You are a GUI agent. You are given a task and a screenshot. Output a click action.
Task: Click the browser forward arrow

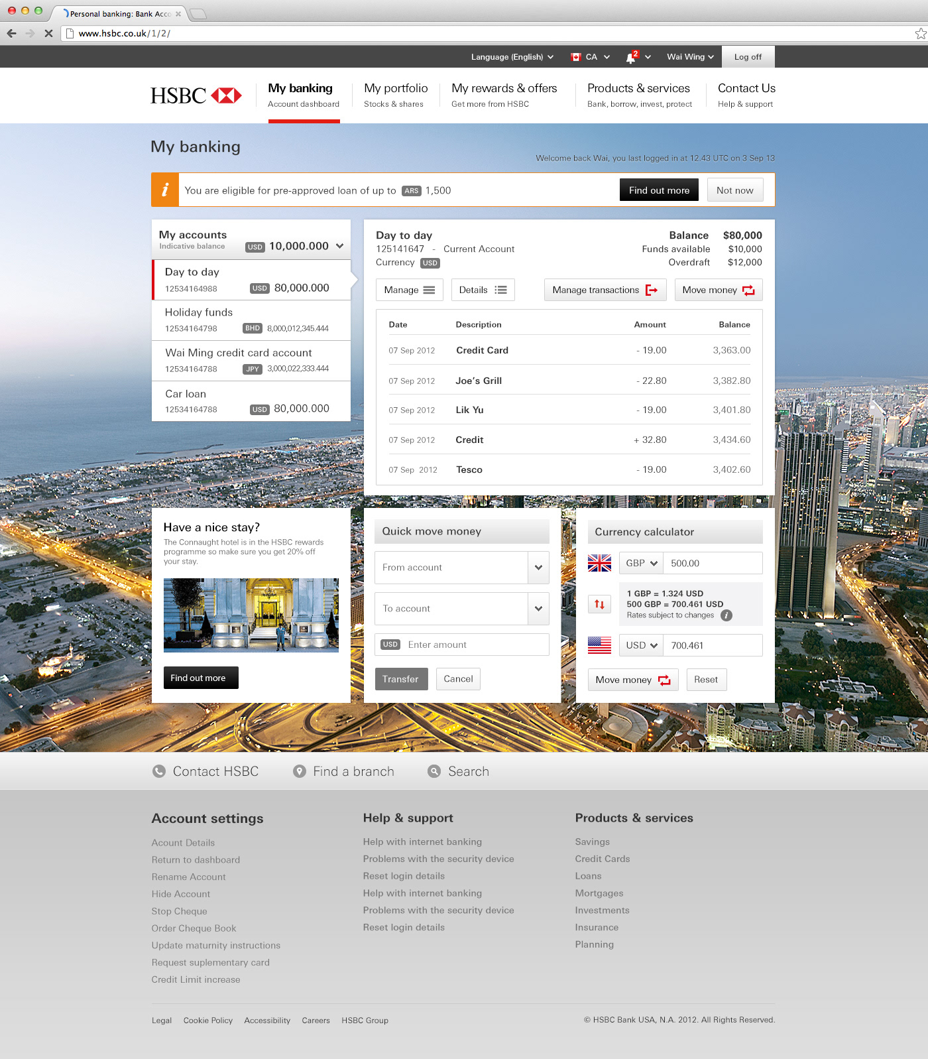(x=30, y=33)
